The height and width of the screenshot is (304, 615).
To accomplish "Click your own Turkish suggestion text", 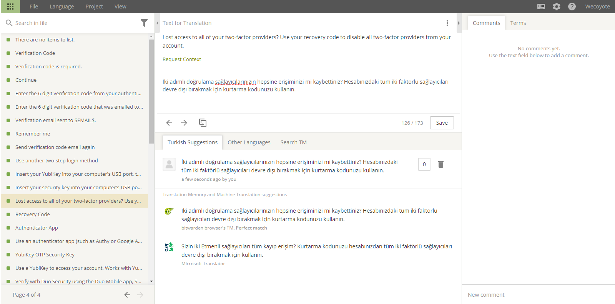I will coord(290,166).
